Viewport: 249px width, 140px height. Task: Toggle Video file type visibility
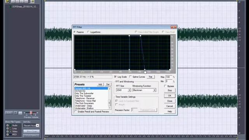(7, 131)
